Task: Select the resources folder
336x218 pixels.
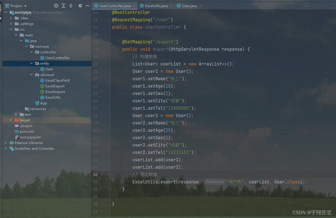Action: [38, 109]
